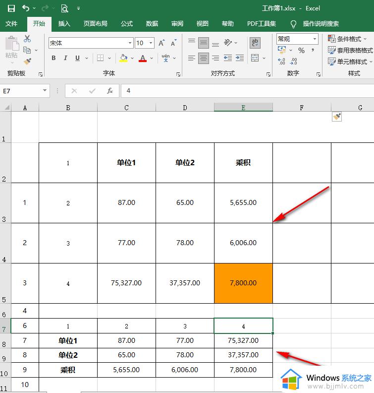Switch to 插入 tab

tap(64, 23)
